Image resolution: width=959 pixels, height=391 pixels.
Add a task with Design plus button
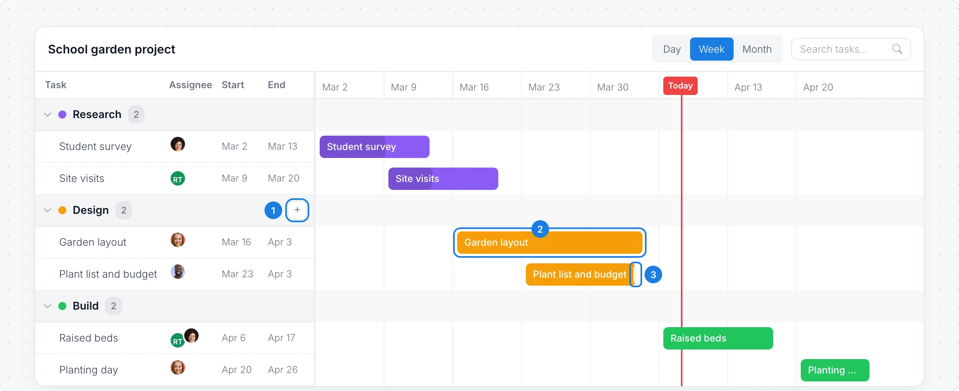pyautogui.click(x=297, y=210)
